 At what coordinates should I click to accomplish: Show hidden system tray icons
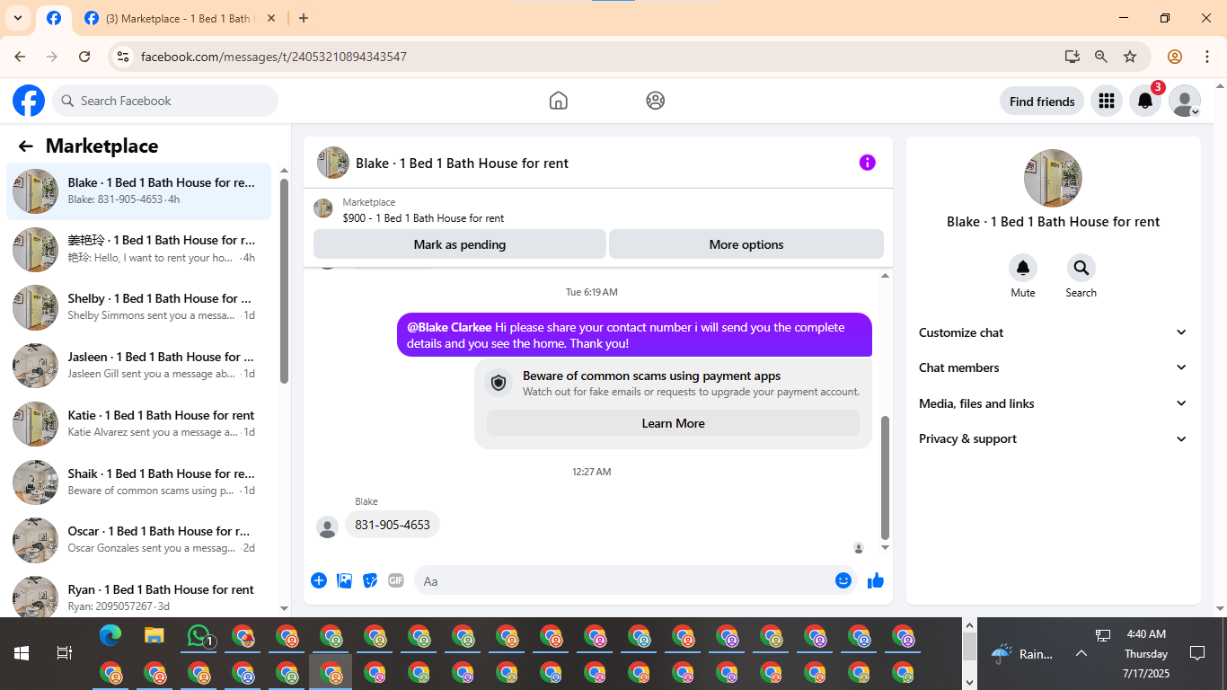pos(1081,653)
